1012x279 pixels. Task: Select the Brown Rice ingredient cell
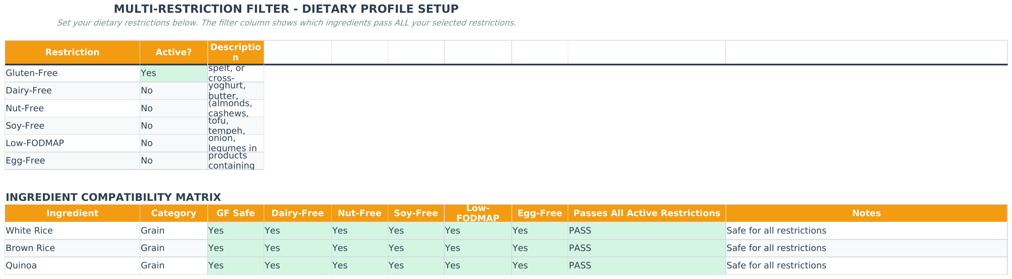[x=72, y=248]
